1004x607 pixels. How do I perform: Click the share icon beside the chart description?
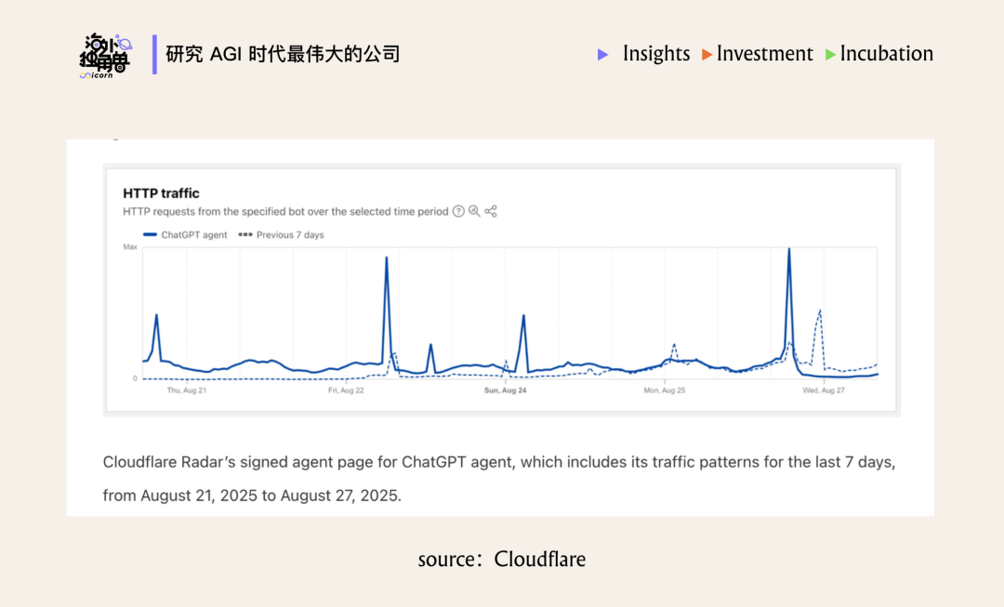tap(491, 212)
